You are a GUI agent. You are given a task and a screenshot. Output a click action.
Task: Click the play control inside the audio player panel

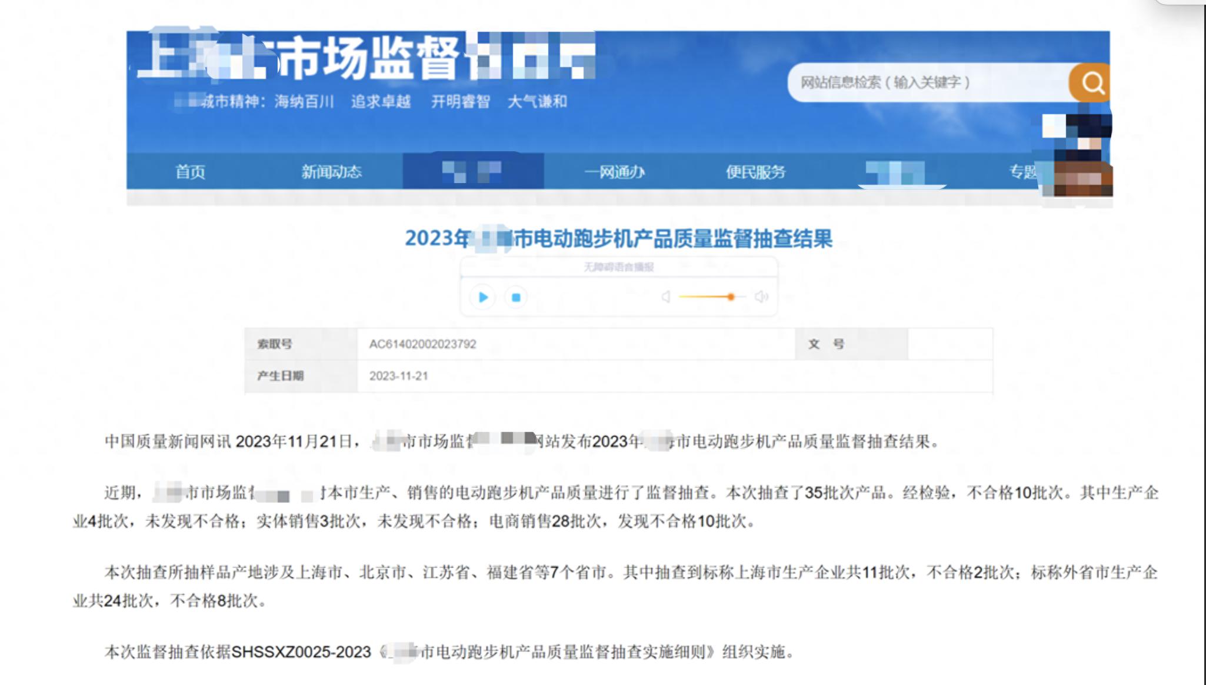tap(484, 298)
